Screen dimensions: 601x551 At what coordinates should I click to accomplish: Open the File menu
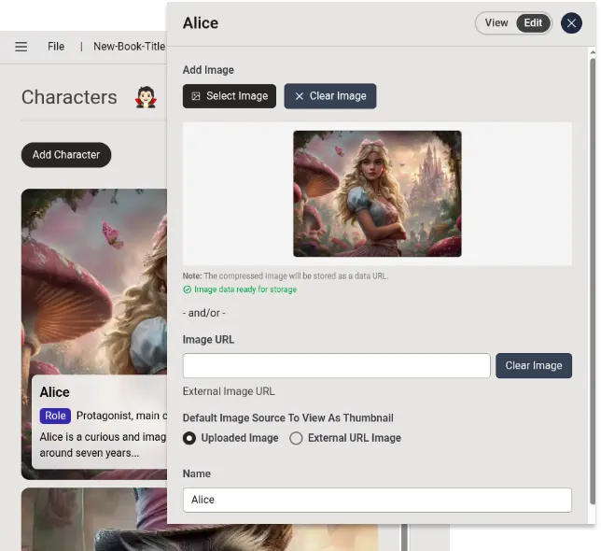pos(56,47)
